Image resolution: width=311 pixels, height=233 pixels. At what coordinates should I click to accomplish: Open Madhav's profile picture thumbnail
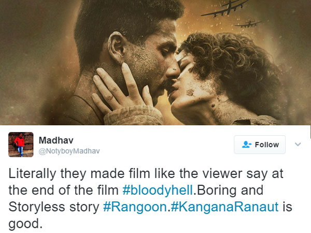click(x=21, y=144)
